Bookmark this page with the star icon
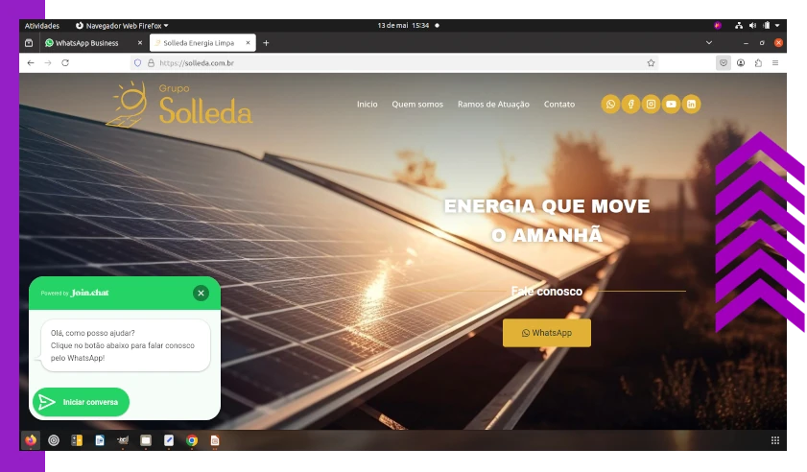 tap(651, 62)
